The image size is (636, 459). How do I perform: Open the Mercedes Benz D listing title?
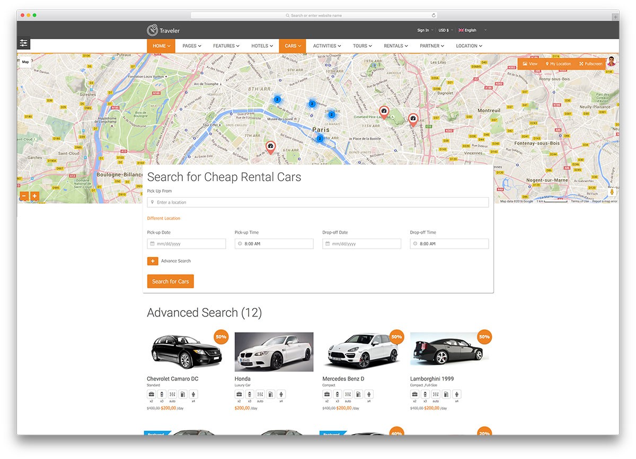click(x=343, y=379)
